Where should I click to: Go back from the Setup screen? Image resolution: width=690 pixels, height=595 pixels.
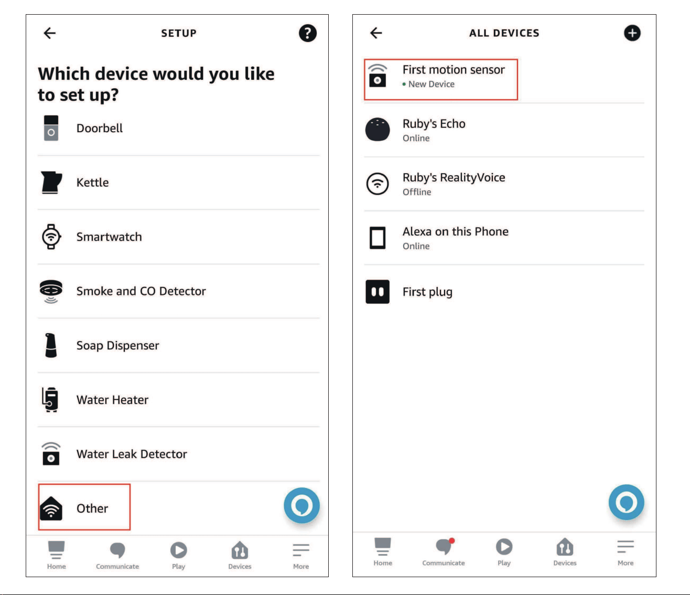pos(50,33)
